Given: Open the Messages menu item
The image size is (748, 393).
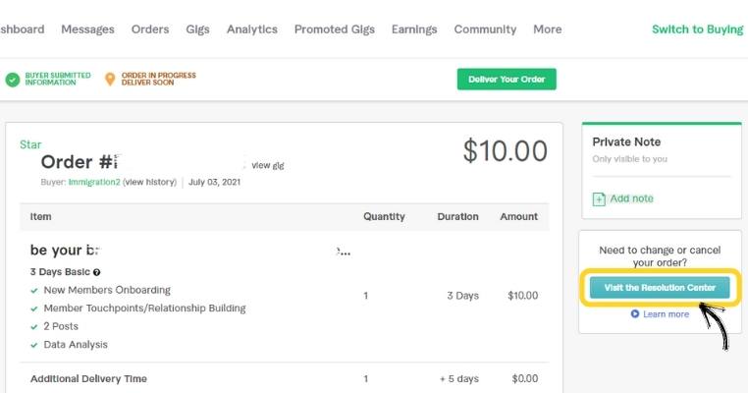Looking at the screenshot, I should pos(87,29).
